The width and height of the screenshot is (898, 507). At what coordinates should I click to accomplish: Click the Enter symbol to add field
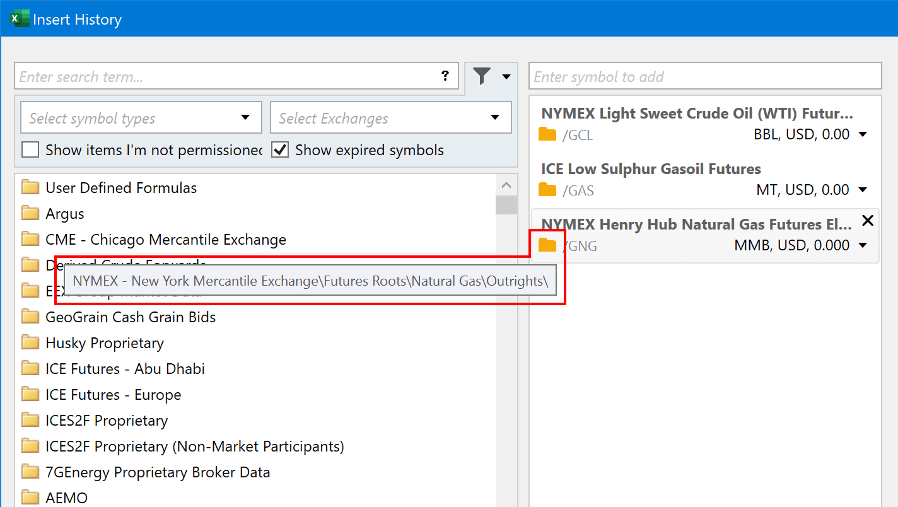pyautogui.click(x=705, y=77)
